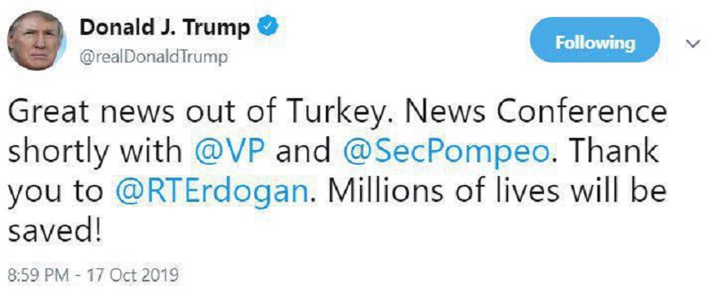The width and height of the screenshot is (708, 292).
Task: Expand the tweet options chevron menu
Action: click(x=691, y=44)
